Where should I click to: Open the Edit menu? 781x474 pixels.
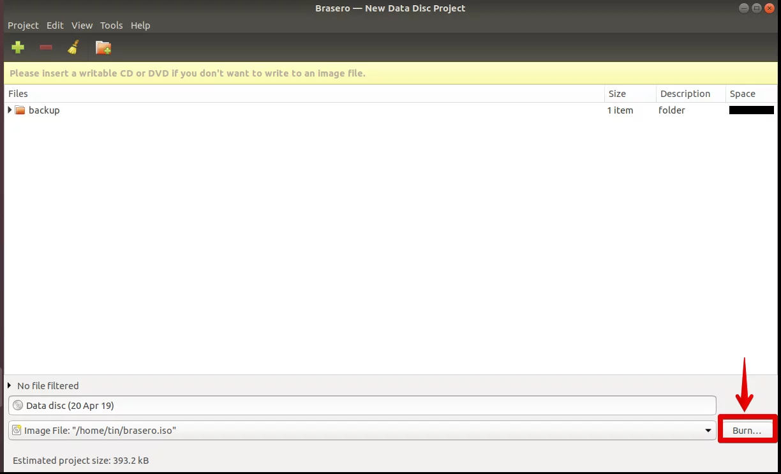(x=55, y=26)
